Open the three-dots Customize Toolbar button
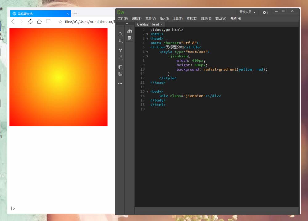The image size is (308, 221). point(120,84)
